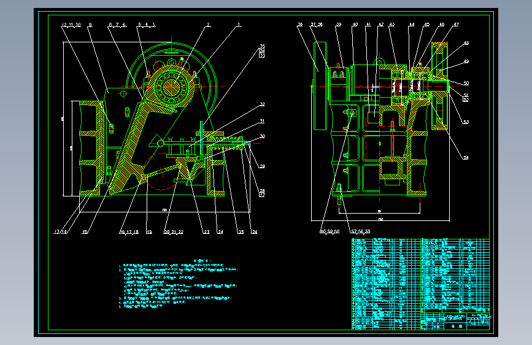The width and height of the screenshot is (532, 345).
Task: Click the callout group 8 7 6
Action: point(117,25)
